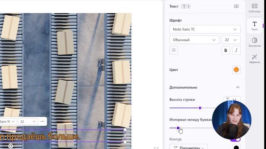Open the Noto Sans TC font dropdown
Viewport: 266px width, 149px height.
coord(205,29)
